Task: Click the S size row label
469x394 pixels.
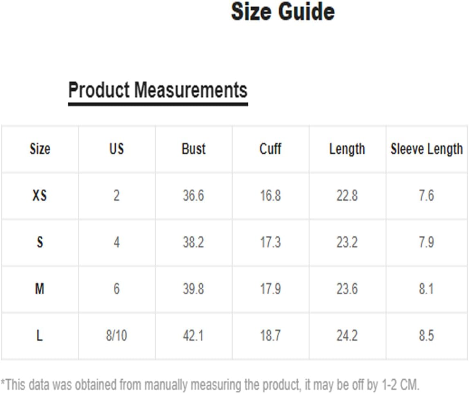Action: [x=40, y=242]
